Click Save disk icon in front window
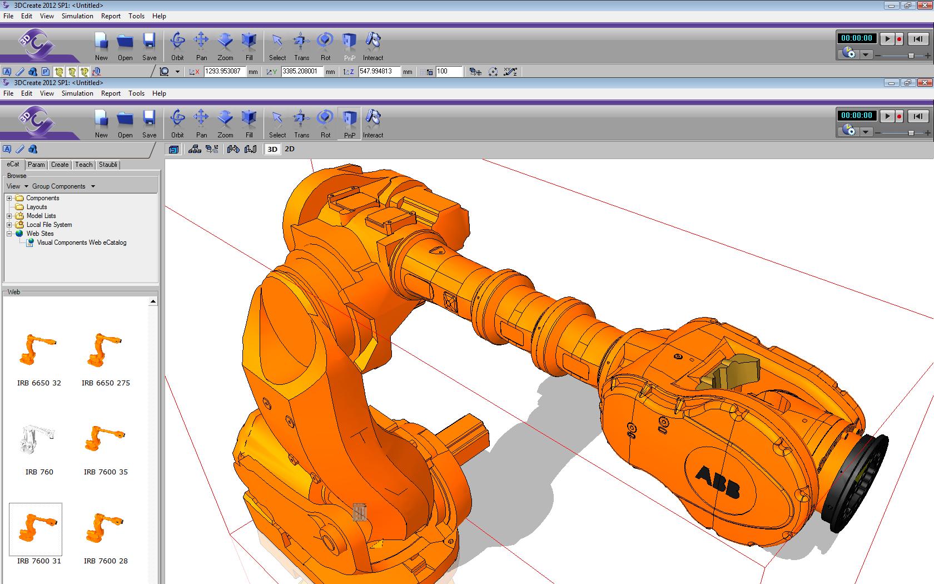Viewport: 934px width, 584px height. (149, 118)
